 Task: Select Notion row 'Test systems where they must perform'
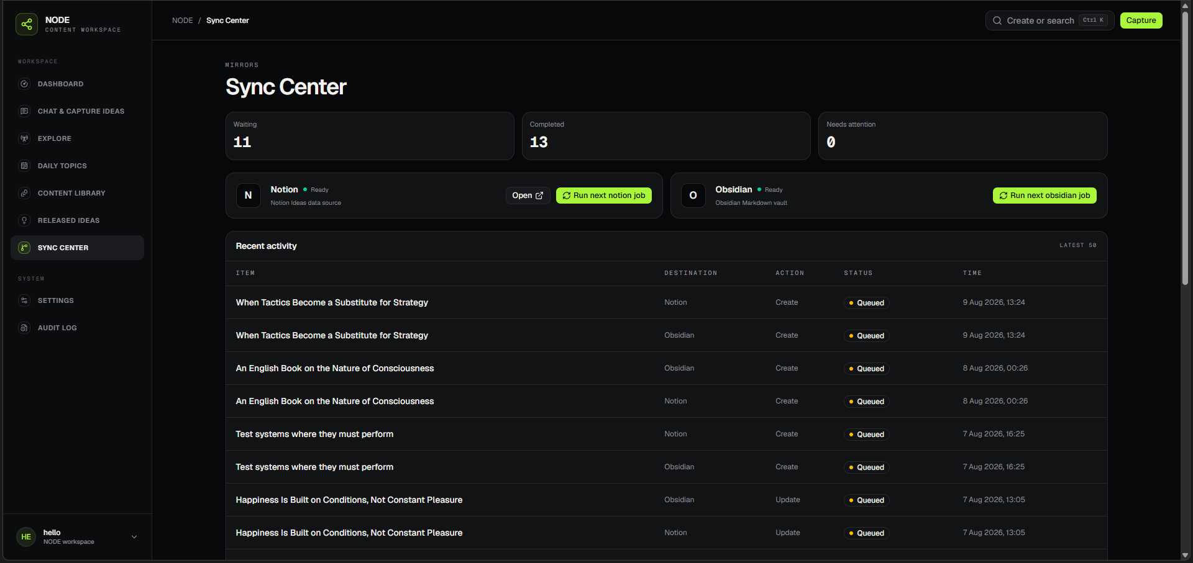[x=666, y=434]
